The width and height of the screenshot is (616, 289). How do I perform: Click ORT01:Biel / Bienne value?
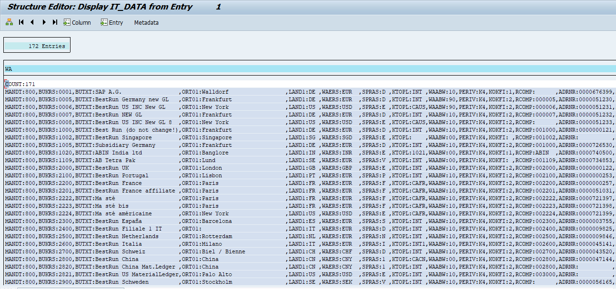click(x=213, y=251)
